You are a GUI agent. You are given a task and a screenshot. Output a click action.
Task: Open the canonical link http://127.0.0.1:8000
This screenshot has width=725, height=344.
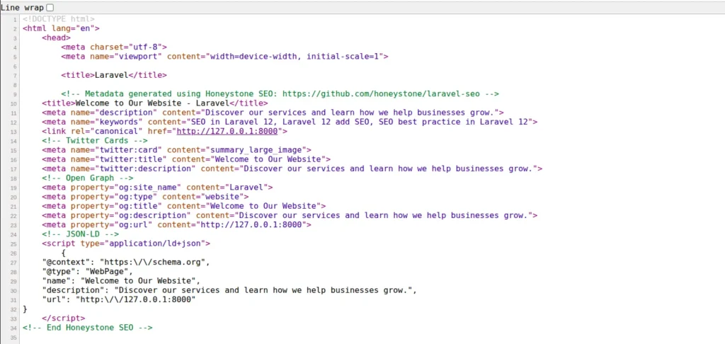(227, 132)
